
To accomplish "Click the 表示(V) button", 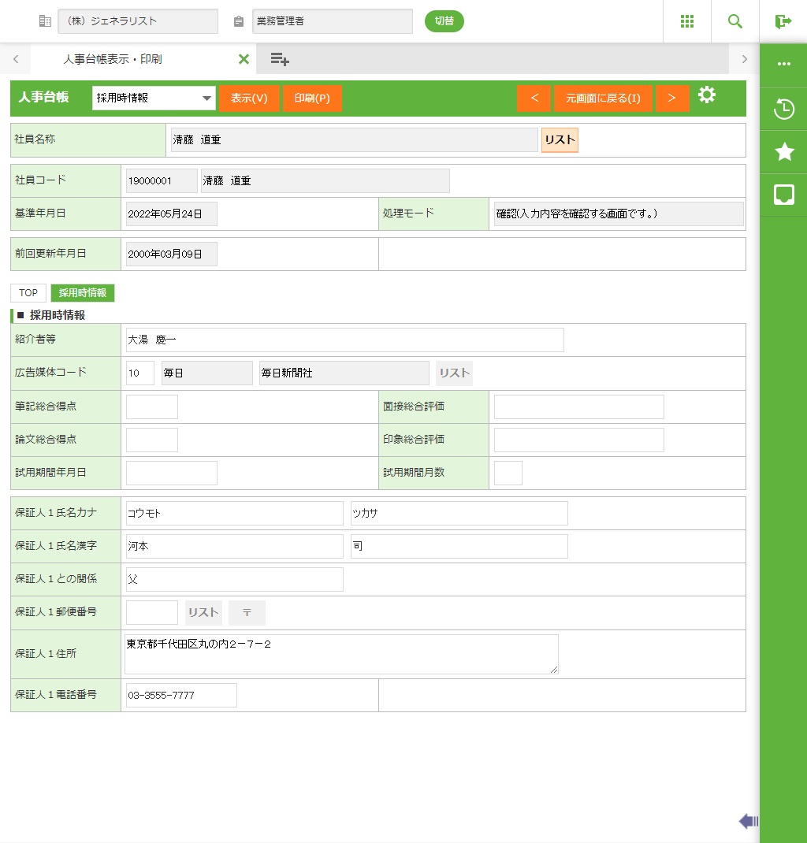I will point(249,98).
